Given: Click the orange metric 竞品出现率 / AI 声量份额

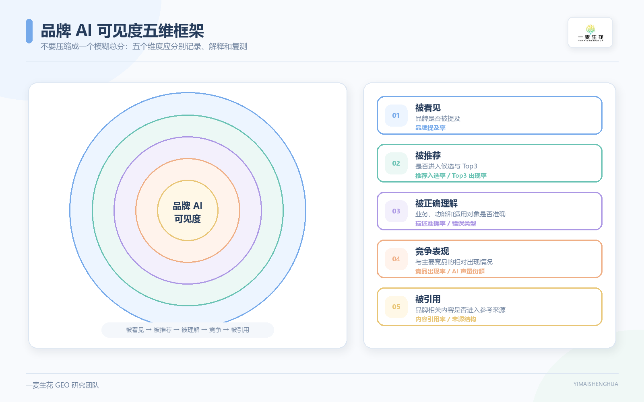Looking at the screenshot, I should 450,271.
